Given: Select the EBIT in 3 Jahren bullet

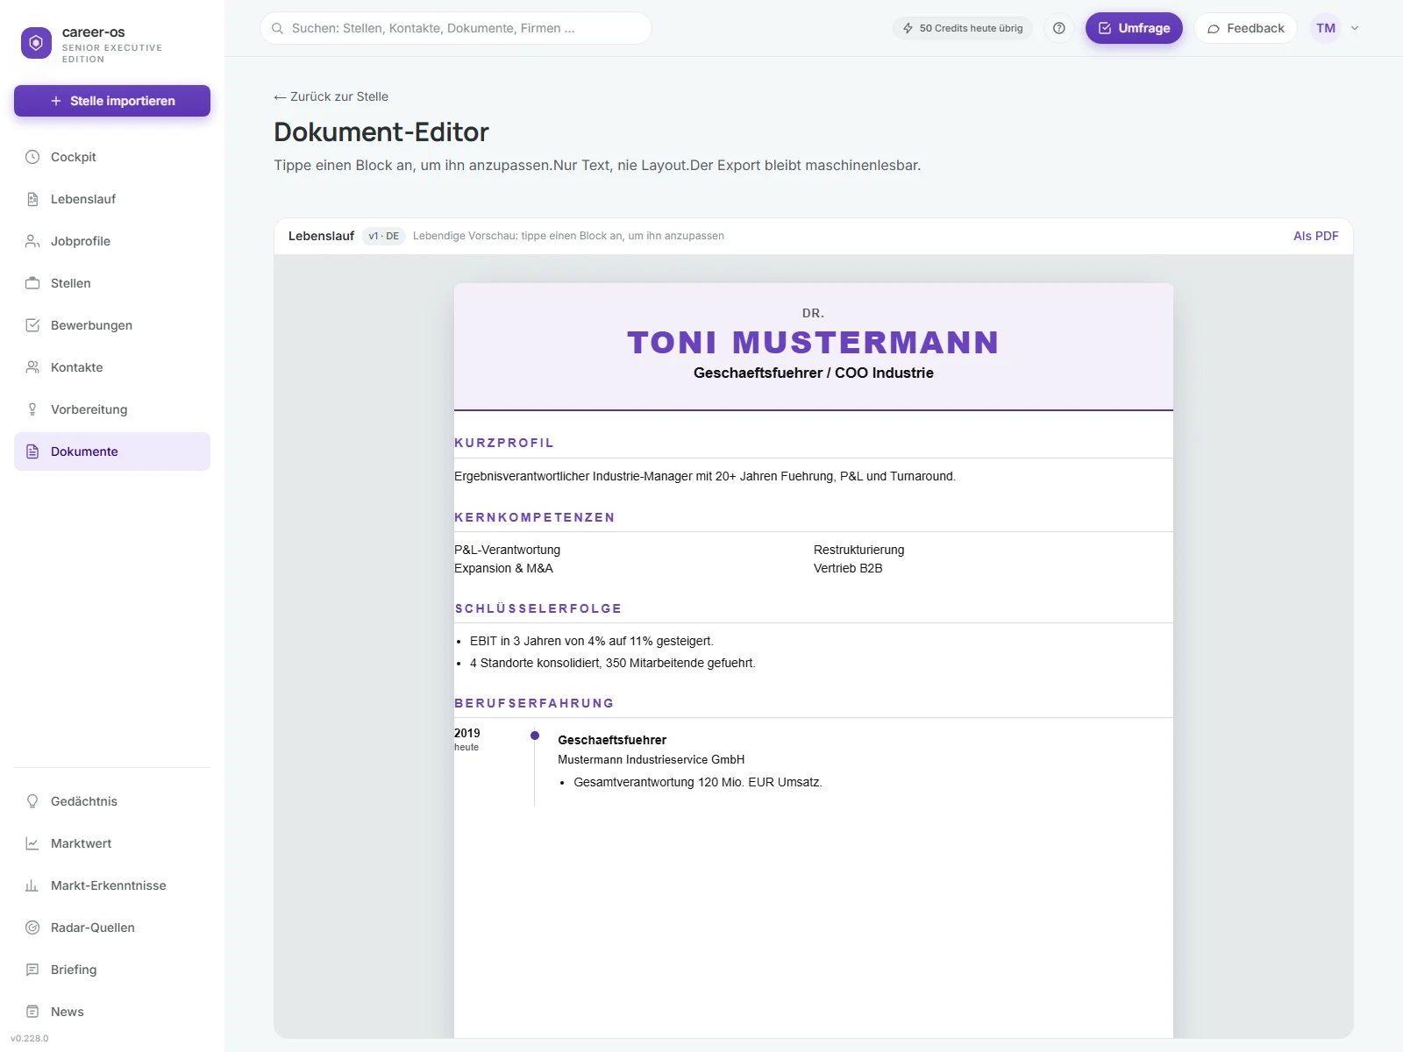Looking at the screenshot, I should coord(591,641).
